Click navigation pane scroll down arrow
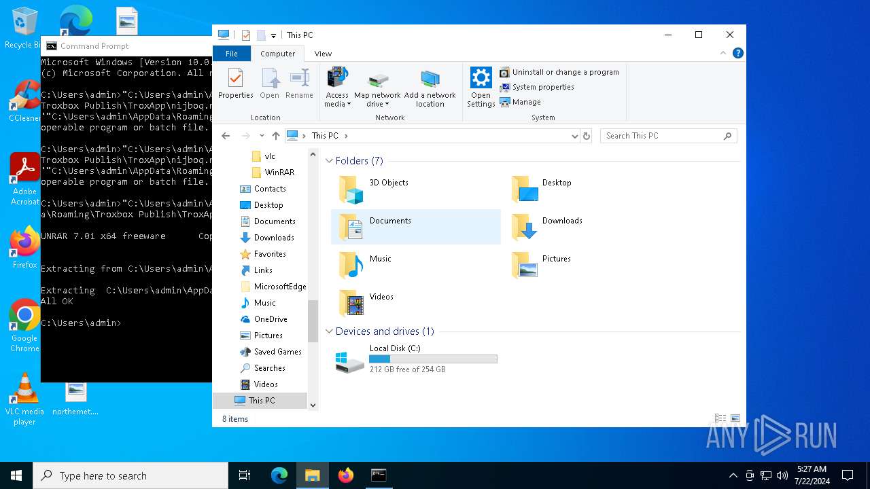 pyautogui.click(x=313, y=405)
